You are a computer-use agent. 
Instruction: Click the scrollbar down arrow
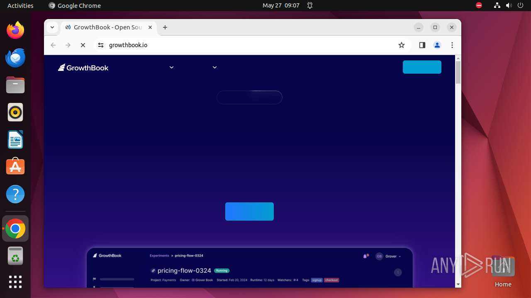(x=458, y=284)
